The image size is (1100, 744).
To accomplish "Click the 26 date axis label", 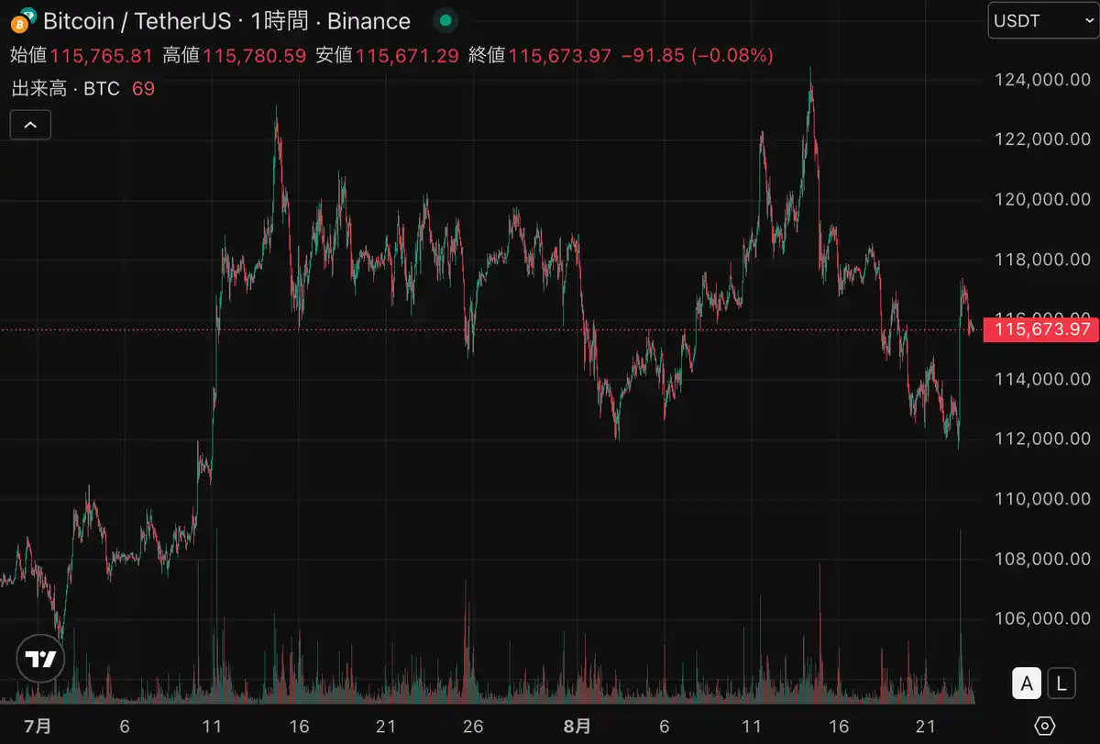I will 473,726.
